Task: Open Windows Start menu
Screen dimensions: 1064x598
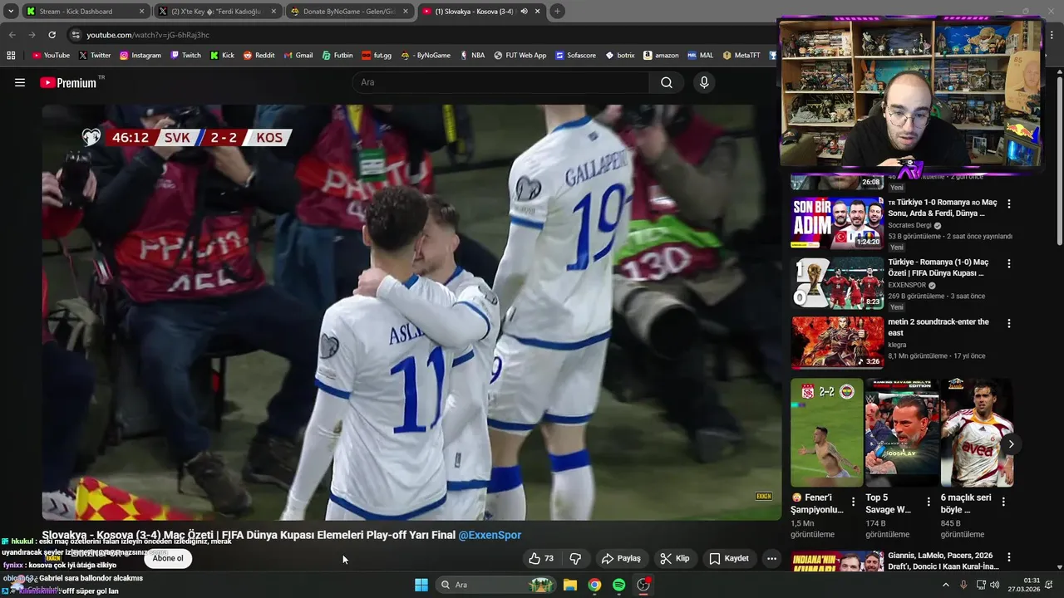Action: pyautogui.click(x=421, y=585)
